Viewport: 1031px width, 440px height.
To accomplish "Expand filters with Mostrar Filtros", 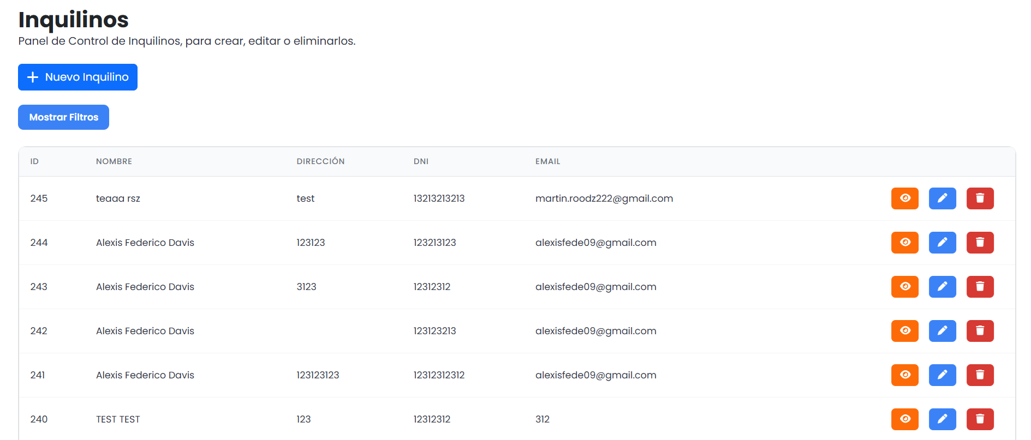I will (63, 117).
